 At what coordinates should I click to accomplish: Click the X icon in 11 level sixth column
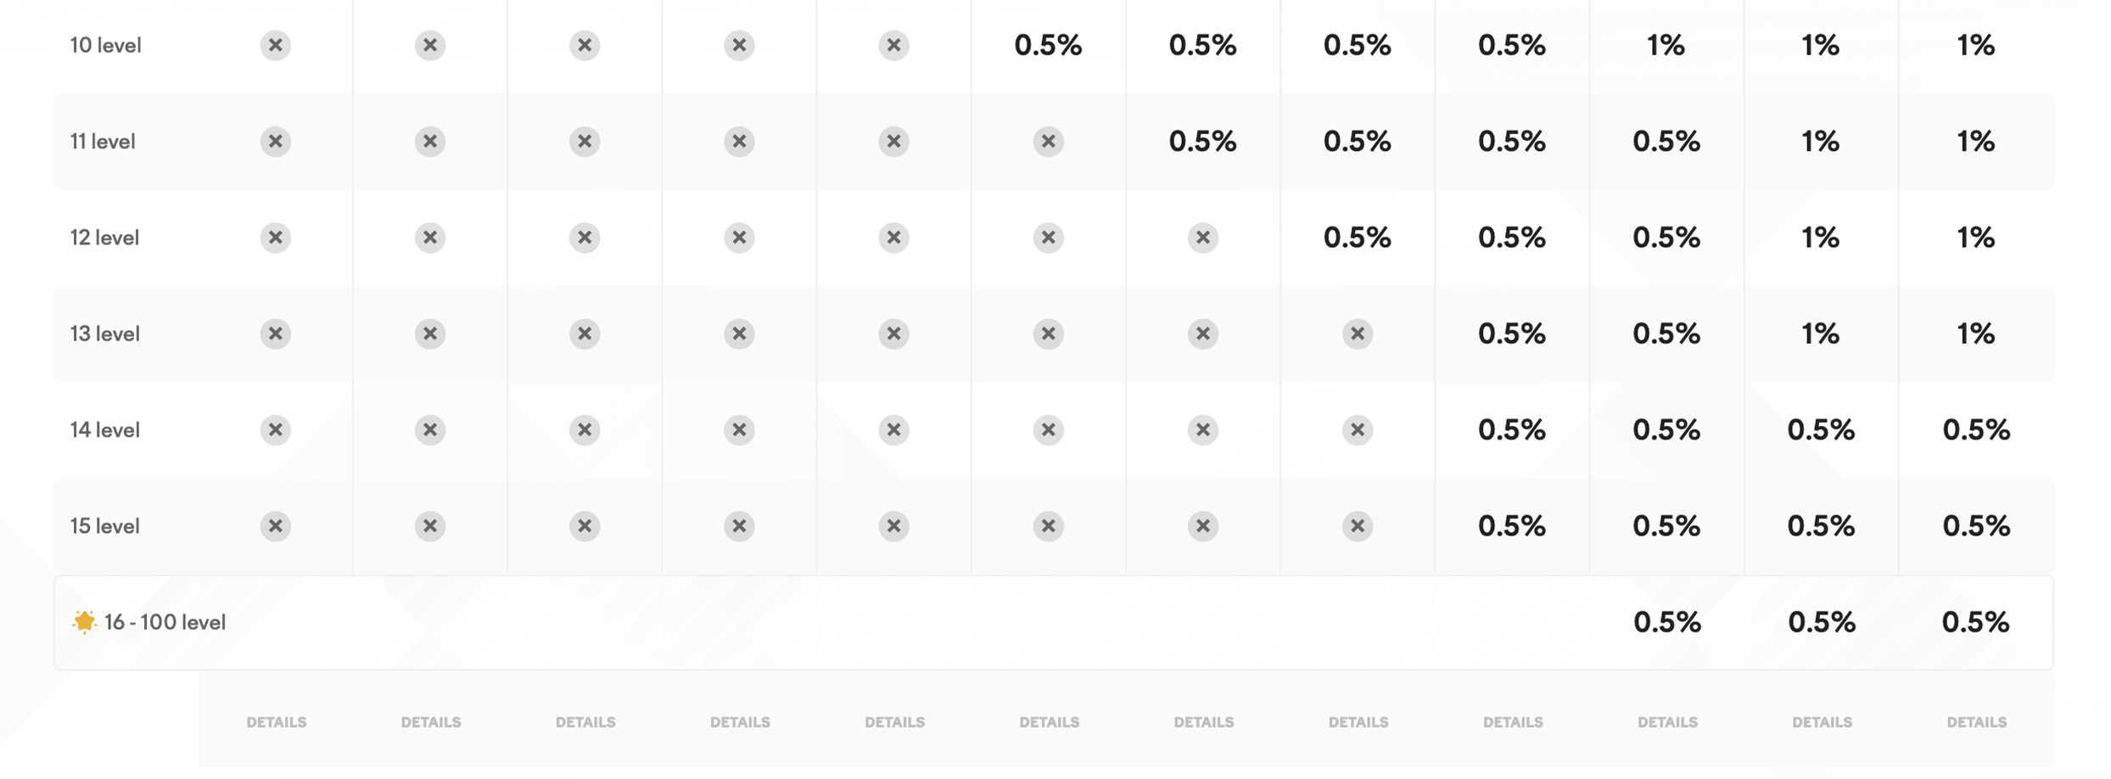(x=1048, y=141)
